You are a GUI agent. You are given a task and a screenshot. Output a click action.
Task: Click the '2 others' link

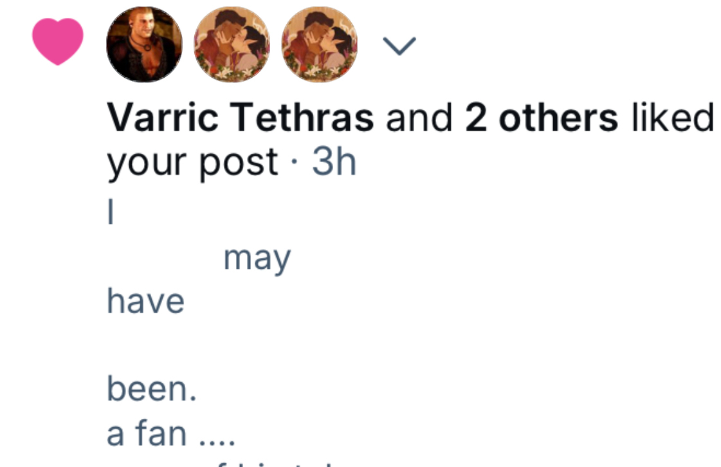pos(542,118)
